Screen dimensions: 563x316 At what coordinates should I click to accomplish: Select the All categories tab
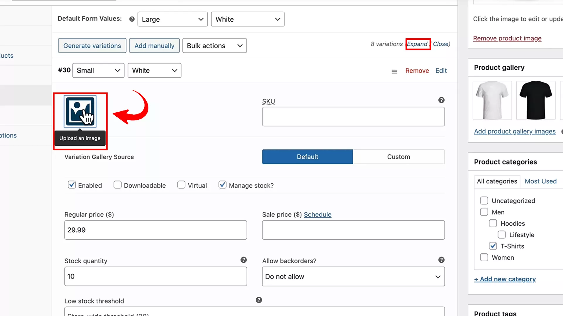coord(497,181)
